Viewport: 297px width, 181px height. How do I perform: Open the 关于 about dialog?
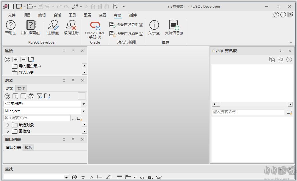pos(154,28)
